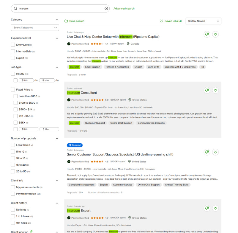The width and height of the screenshot is (238, 233).
Task: Click the Save search folder icon
Action: [66, 21]
